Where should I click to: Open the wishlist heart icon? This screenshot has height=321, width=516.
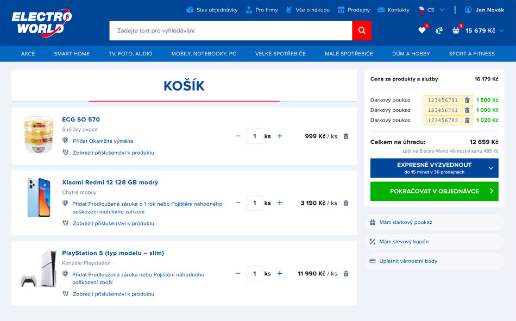point(422,30)
